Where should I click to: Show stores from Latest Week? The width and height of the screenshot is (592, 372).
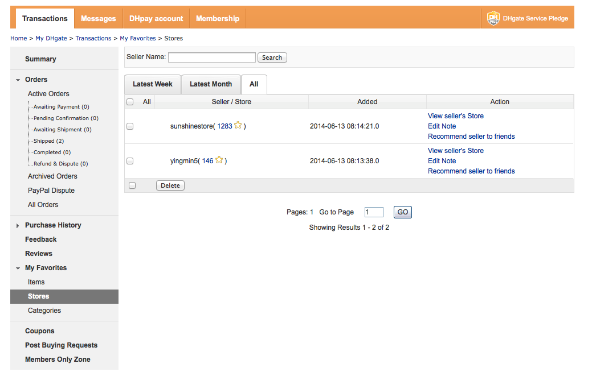pos(153,84)
